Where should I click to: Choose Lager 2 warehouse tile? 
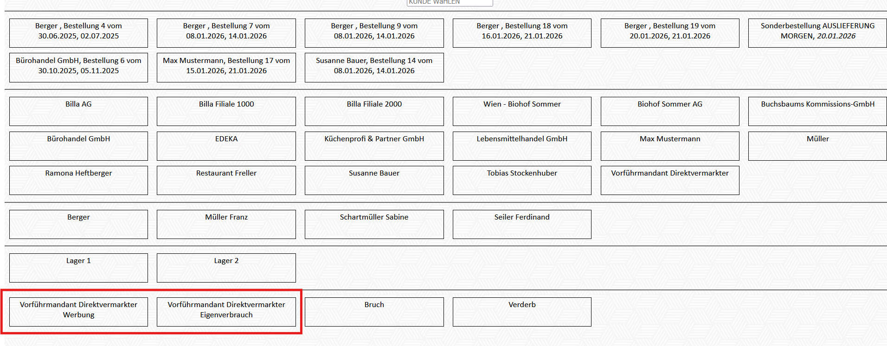pyautogui.click(x=226, y=268)
